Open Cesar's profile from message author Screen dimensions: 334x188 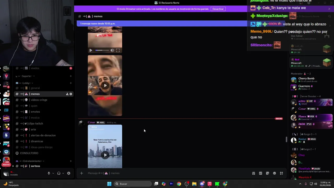pyautogui.click(x=91, y=122)
